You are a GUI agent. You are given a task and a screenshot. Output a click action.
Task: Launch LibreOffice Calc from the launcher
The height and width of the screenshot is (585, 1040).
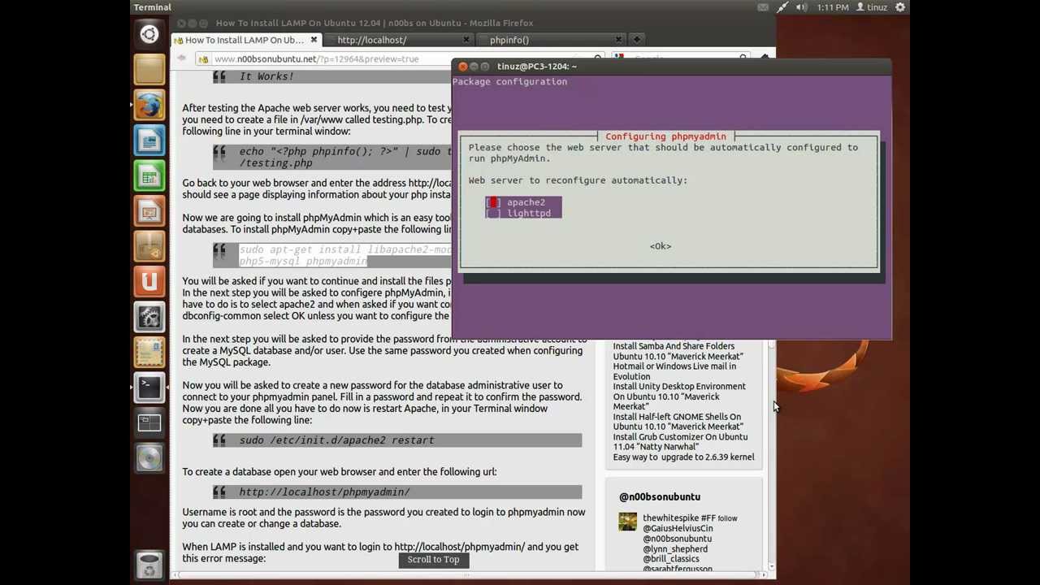click(149, 177)
